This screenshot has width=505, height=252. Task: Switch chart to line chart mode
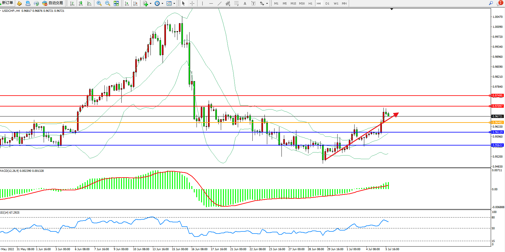point(89,4)
